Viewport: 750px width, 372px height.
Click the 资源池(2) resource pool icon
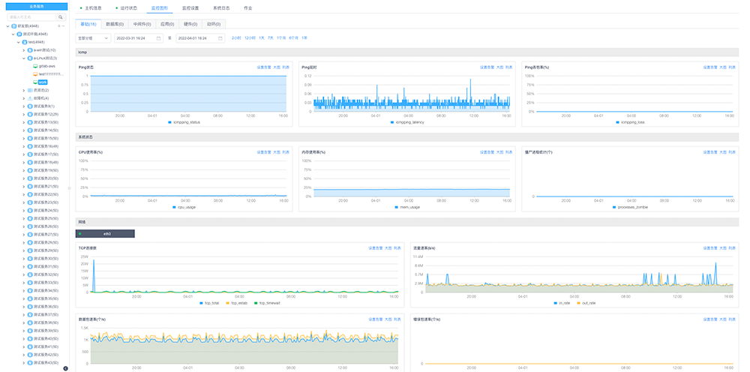[x=30, y=90]
